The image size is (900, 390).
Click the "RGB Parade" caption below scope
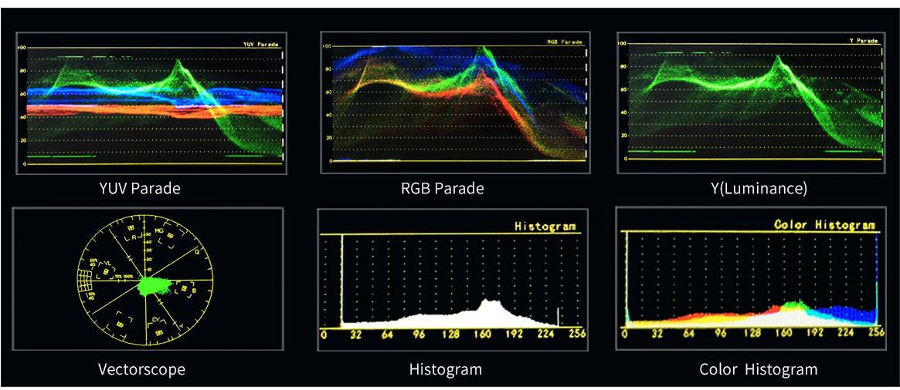coord(443,189)
